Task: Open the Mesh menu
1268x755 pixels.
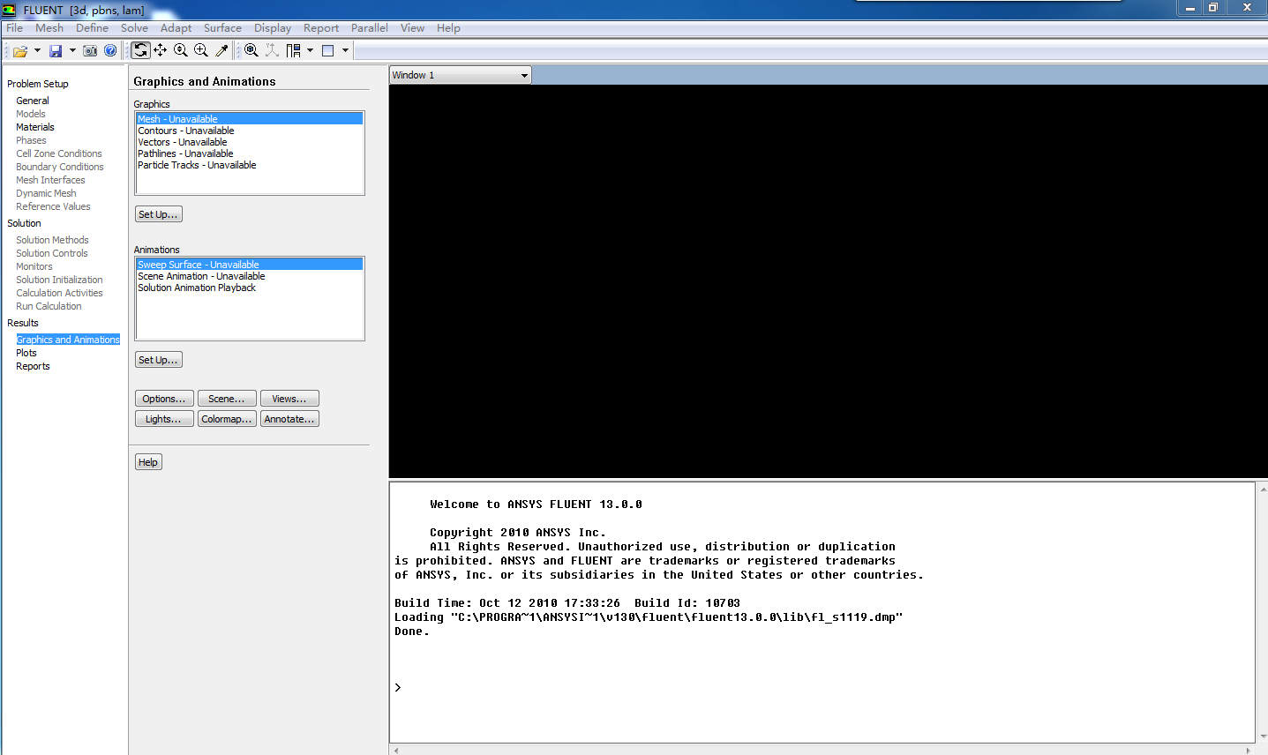Action: pyautogui.click(x=49, y=28)
